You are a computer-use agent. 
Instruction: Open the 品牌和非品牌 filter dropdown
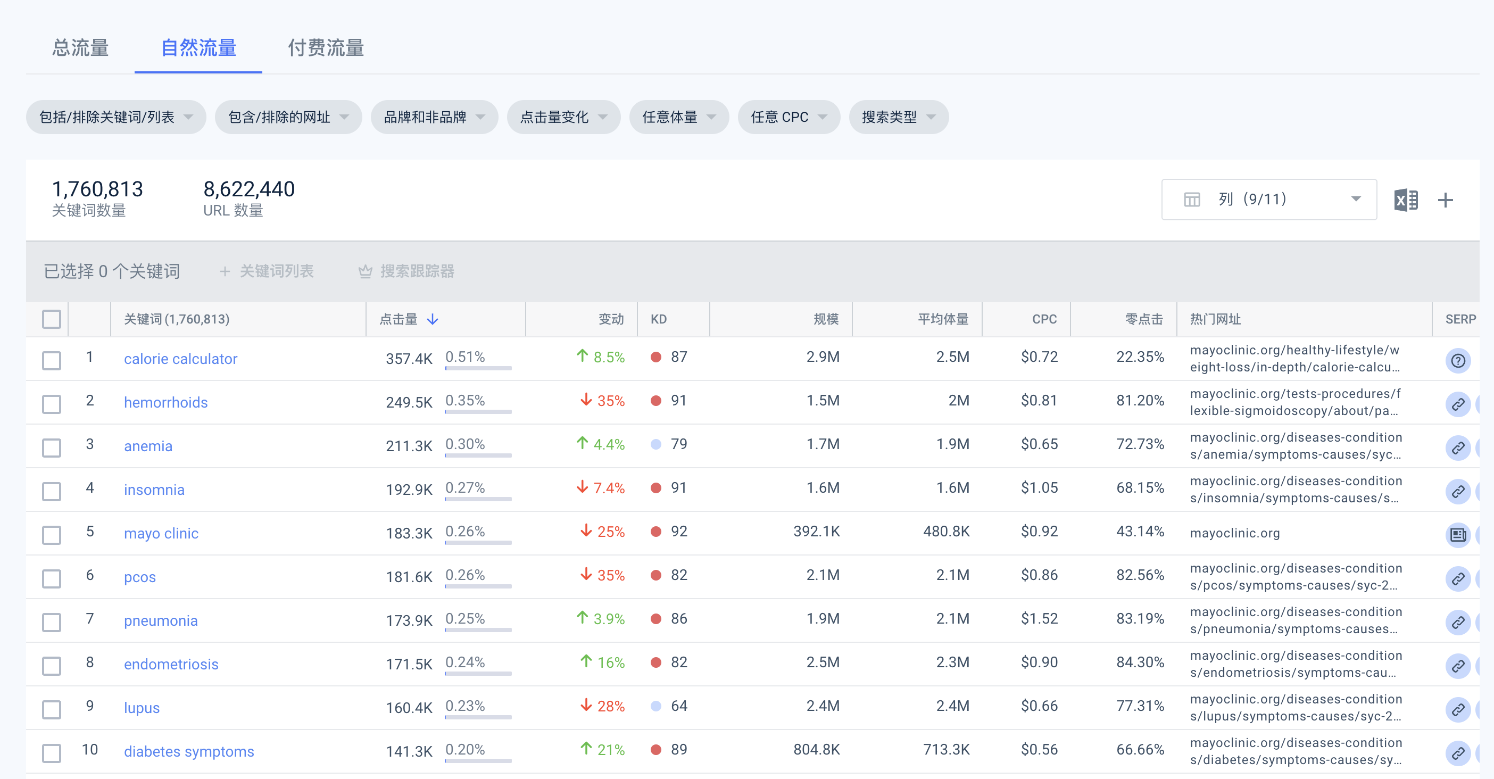tap(434, 117)
